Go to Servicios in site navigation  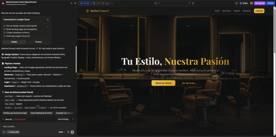[x=226, y=11]
